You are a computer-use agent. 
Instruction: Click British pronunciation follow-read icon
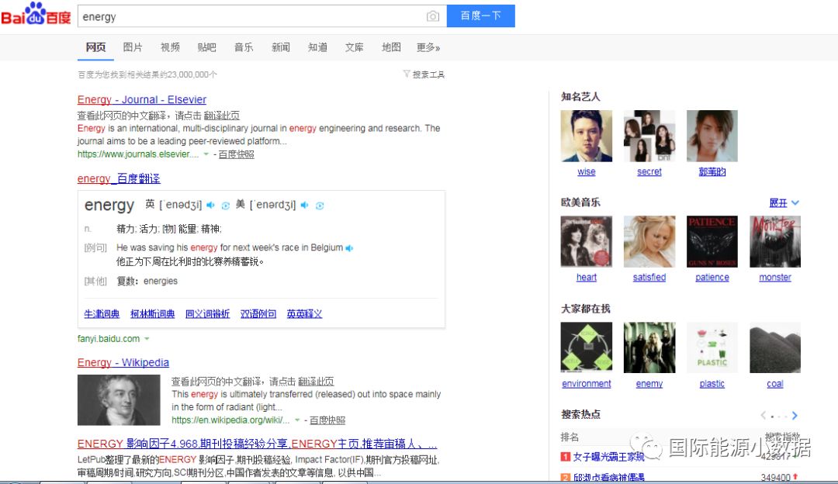(226, 206)
